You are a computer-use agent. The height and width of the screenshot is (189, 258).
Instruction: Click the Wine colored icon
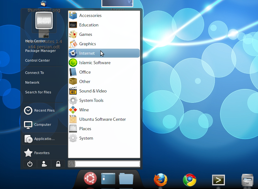pyautogui.click(x=73, y=110)
